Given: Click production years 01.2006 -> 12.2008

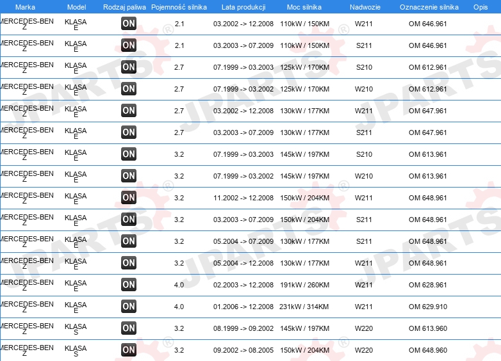Looking at the screenshot, I should 243,307.
